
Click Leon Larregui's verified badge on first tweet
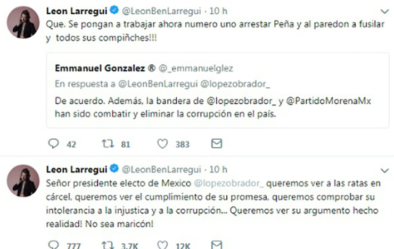pos(114,11)
